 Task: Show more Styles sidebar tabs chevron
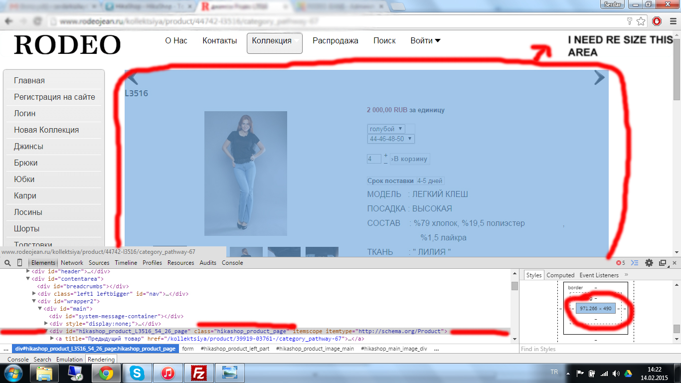click(626, 275)
